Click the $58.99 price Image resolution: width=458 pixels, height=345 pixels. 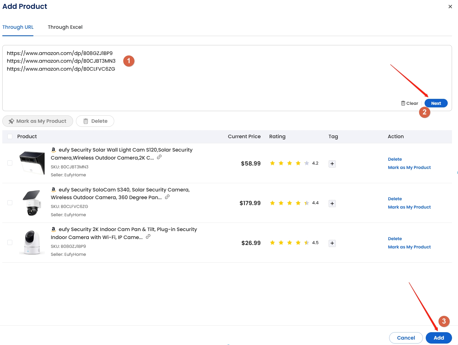251,164
